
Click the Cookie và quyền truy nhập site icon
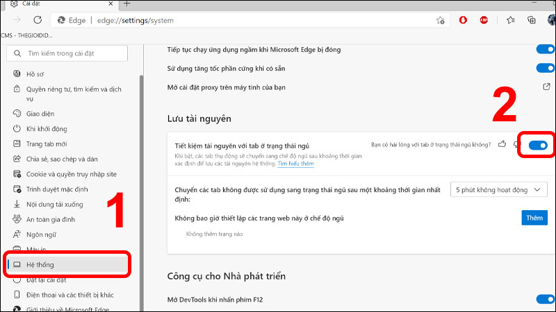coord(17,174)
